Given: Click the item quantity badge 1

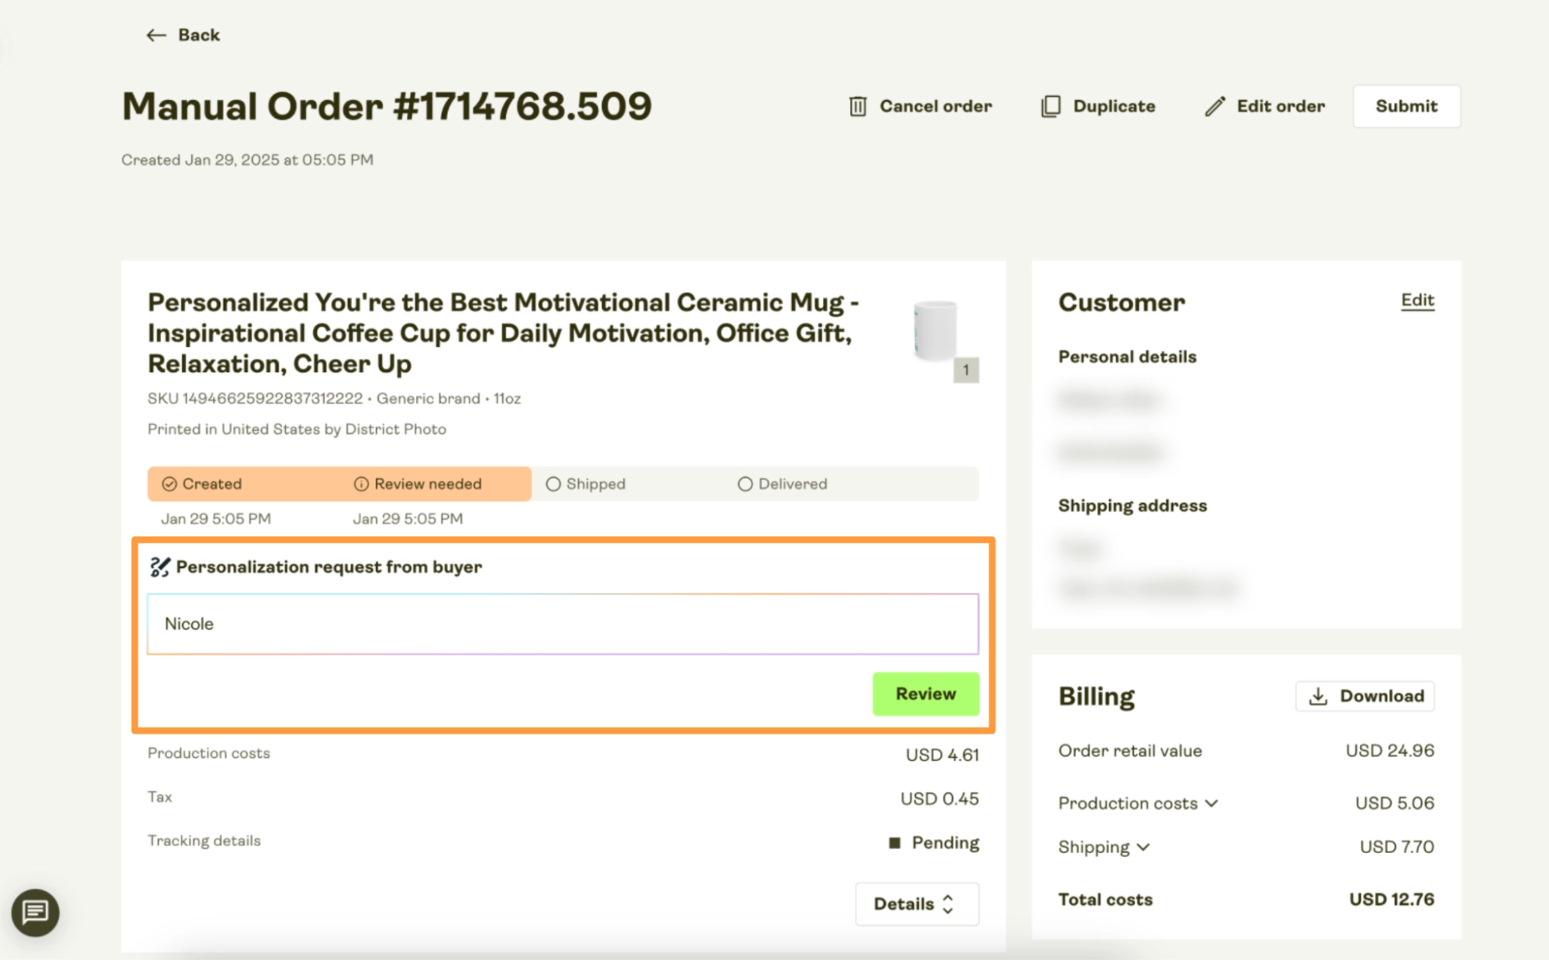Looking at the screenshot, I should pyautogui.click(x=966, y=370).
